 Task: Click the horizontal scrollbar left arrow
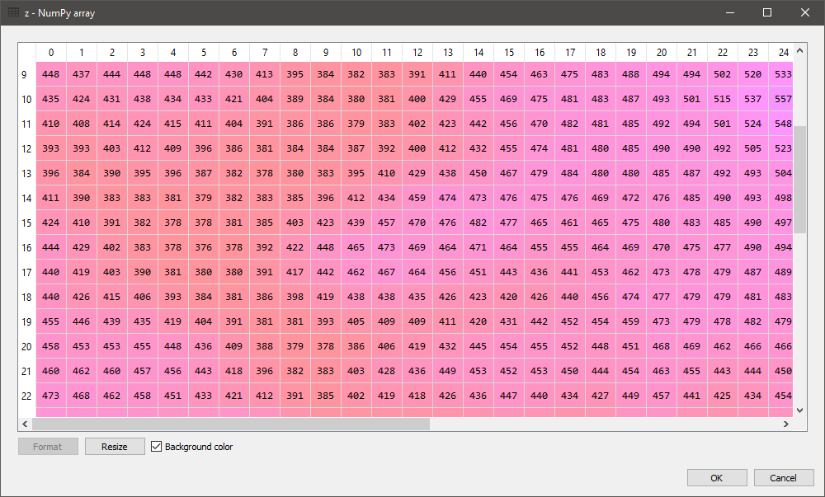tap(26, 424)
